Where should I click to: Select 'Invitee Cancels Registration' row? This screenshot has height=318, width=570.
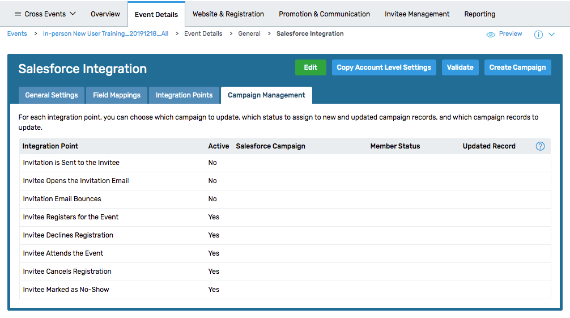[x=285, y=272]
